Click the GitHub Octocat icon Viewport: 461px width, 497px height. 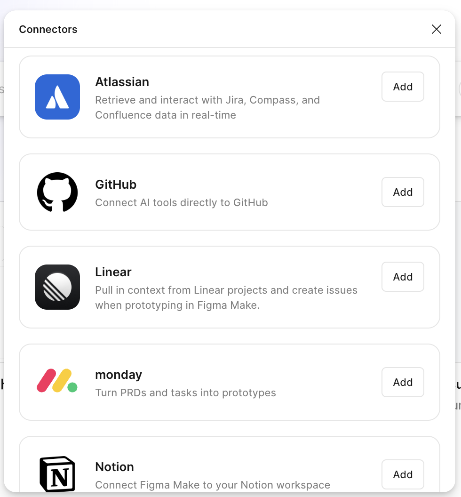point(57,192)
